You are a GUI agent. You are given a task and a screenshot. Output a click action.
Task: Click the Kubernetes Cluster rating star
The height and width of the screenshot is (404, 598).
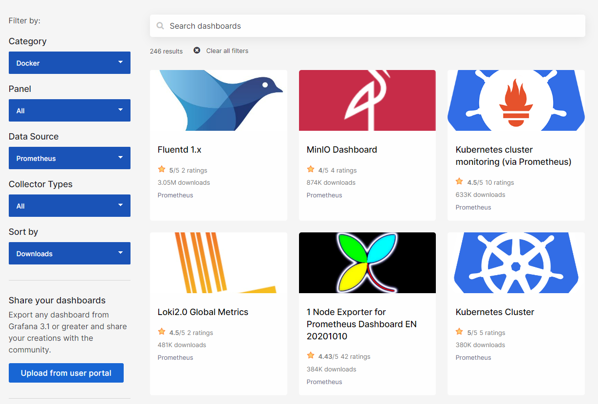click(459, 332)
